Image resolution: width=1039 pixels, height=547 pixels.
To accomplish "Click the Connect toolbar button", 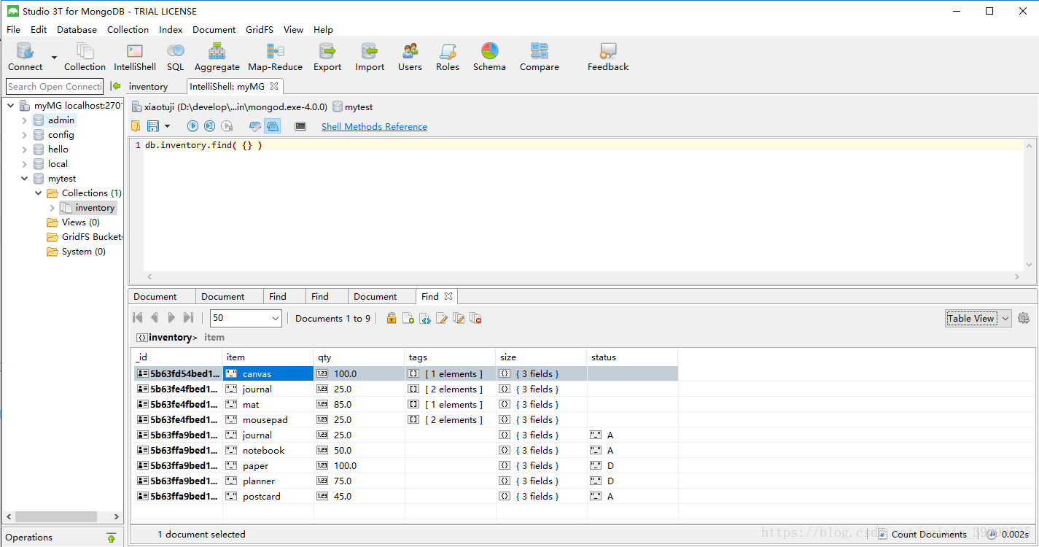I will point(25,56).
